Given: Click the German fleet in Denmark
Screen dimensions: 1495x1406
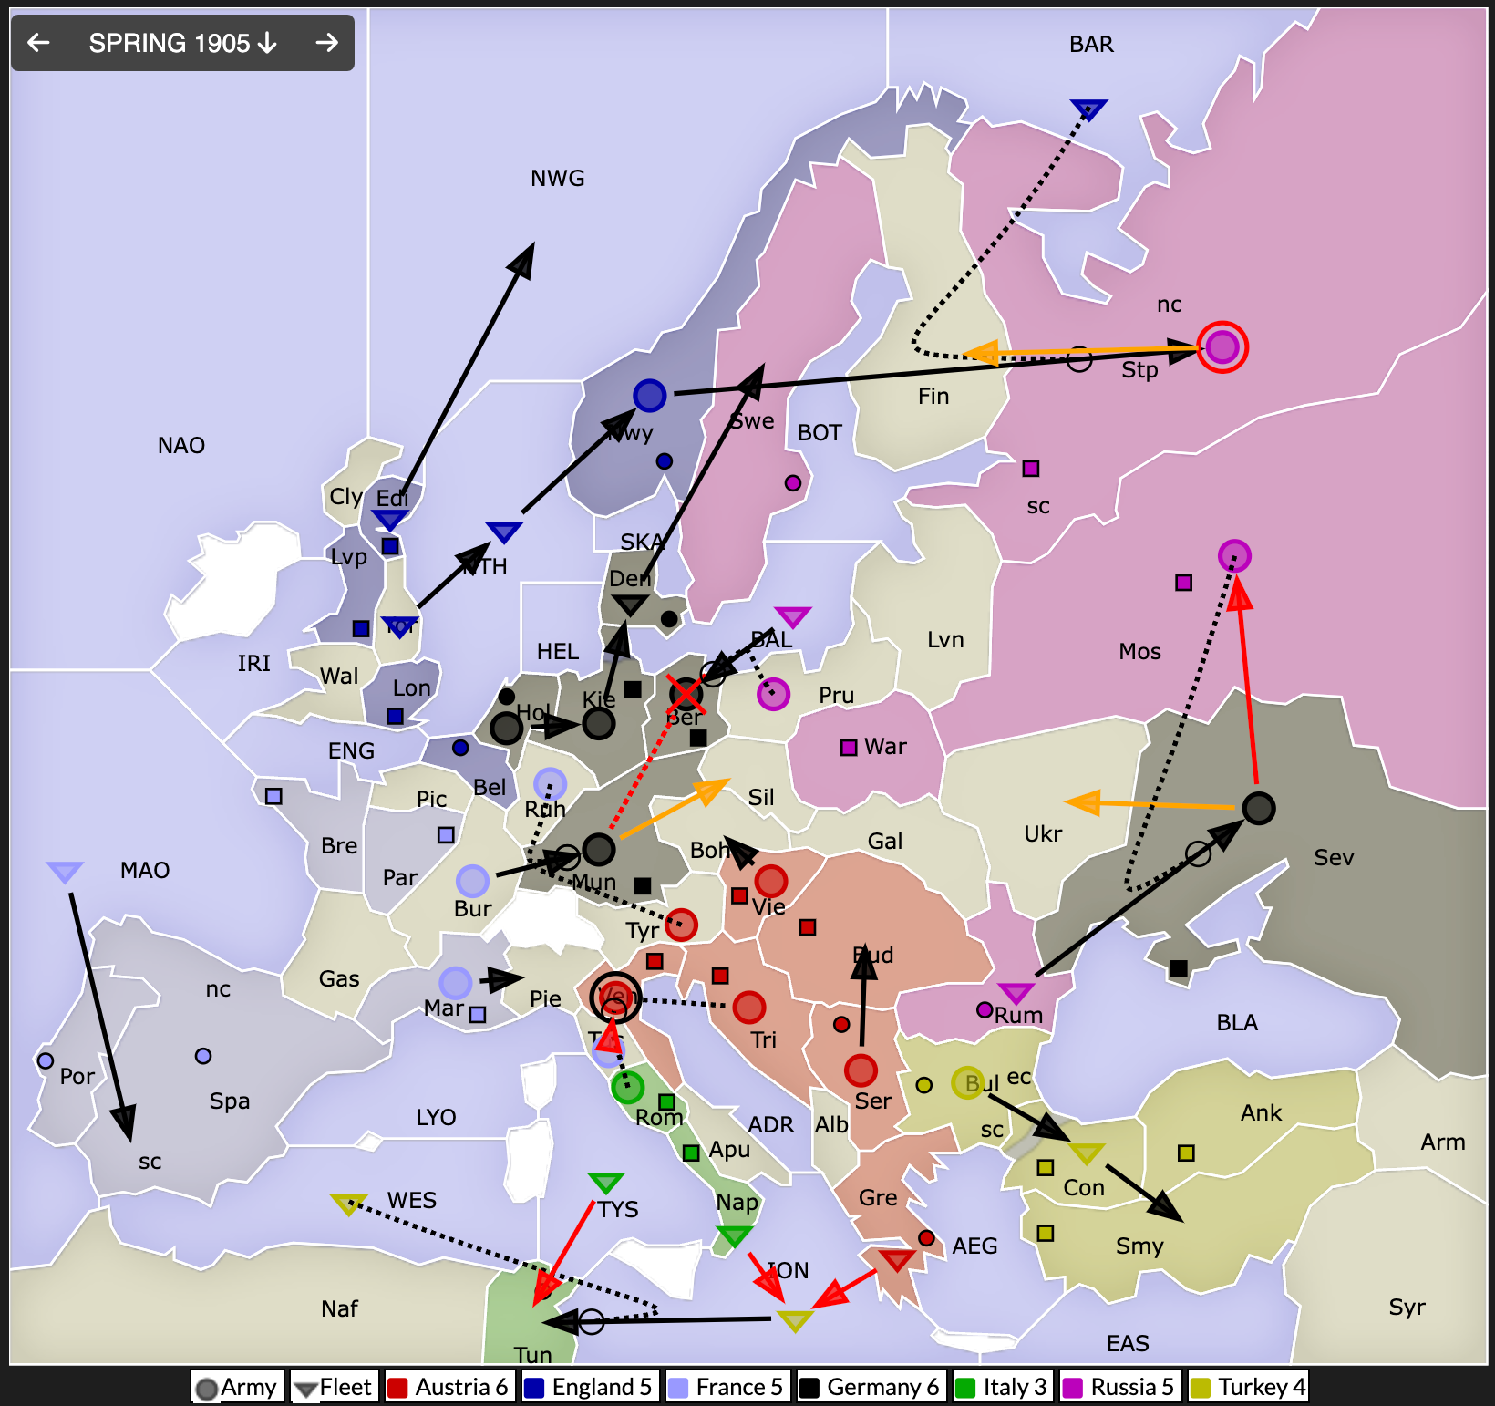Looking at the screenshot, I should (x=629, y=605).
